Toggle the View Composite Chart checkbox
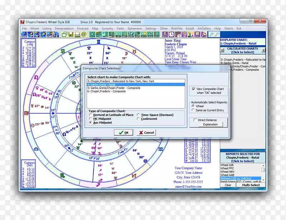Screen dimensions: 286x220 click(194, 89)
